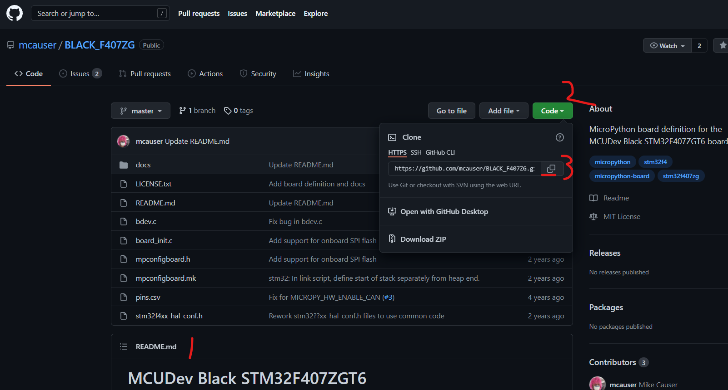This screenshot has width=728, height=390.
Task: Click the repository icon before mcauser
Action: click(x=10, y=45)
